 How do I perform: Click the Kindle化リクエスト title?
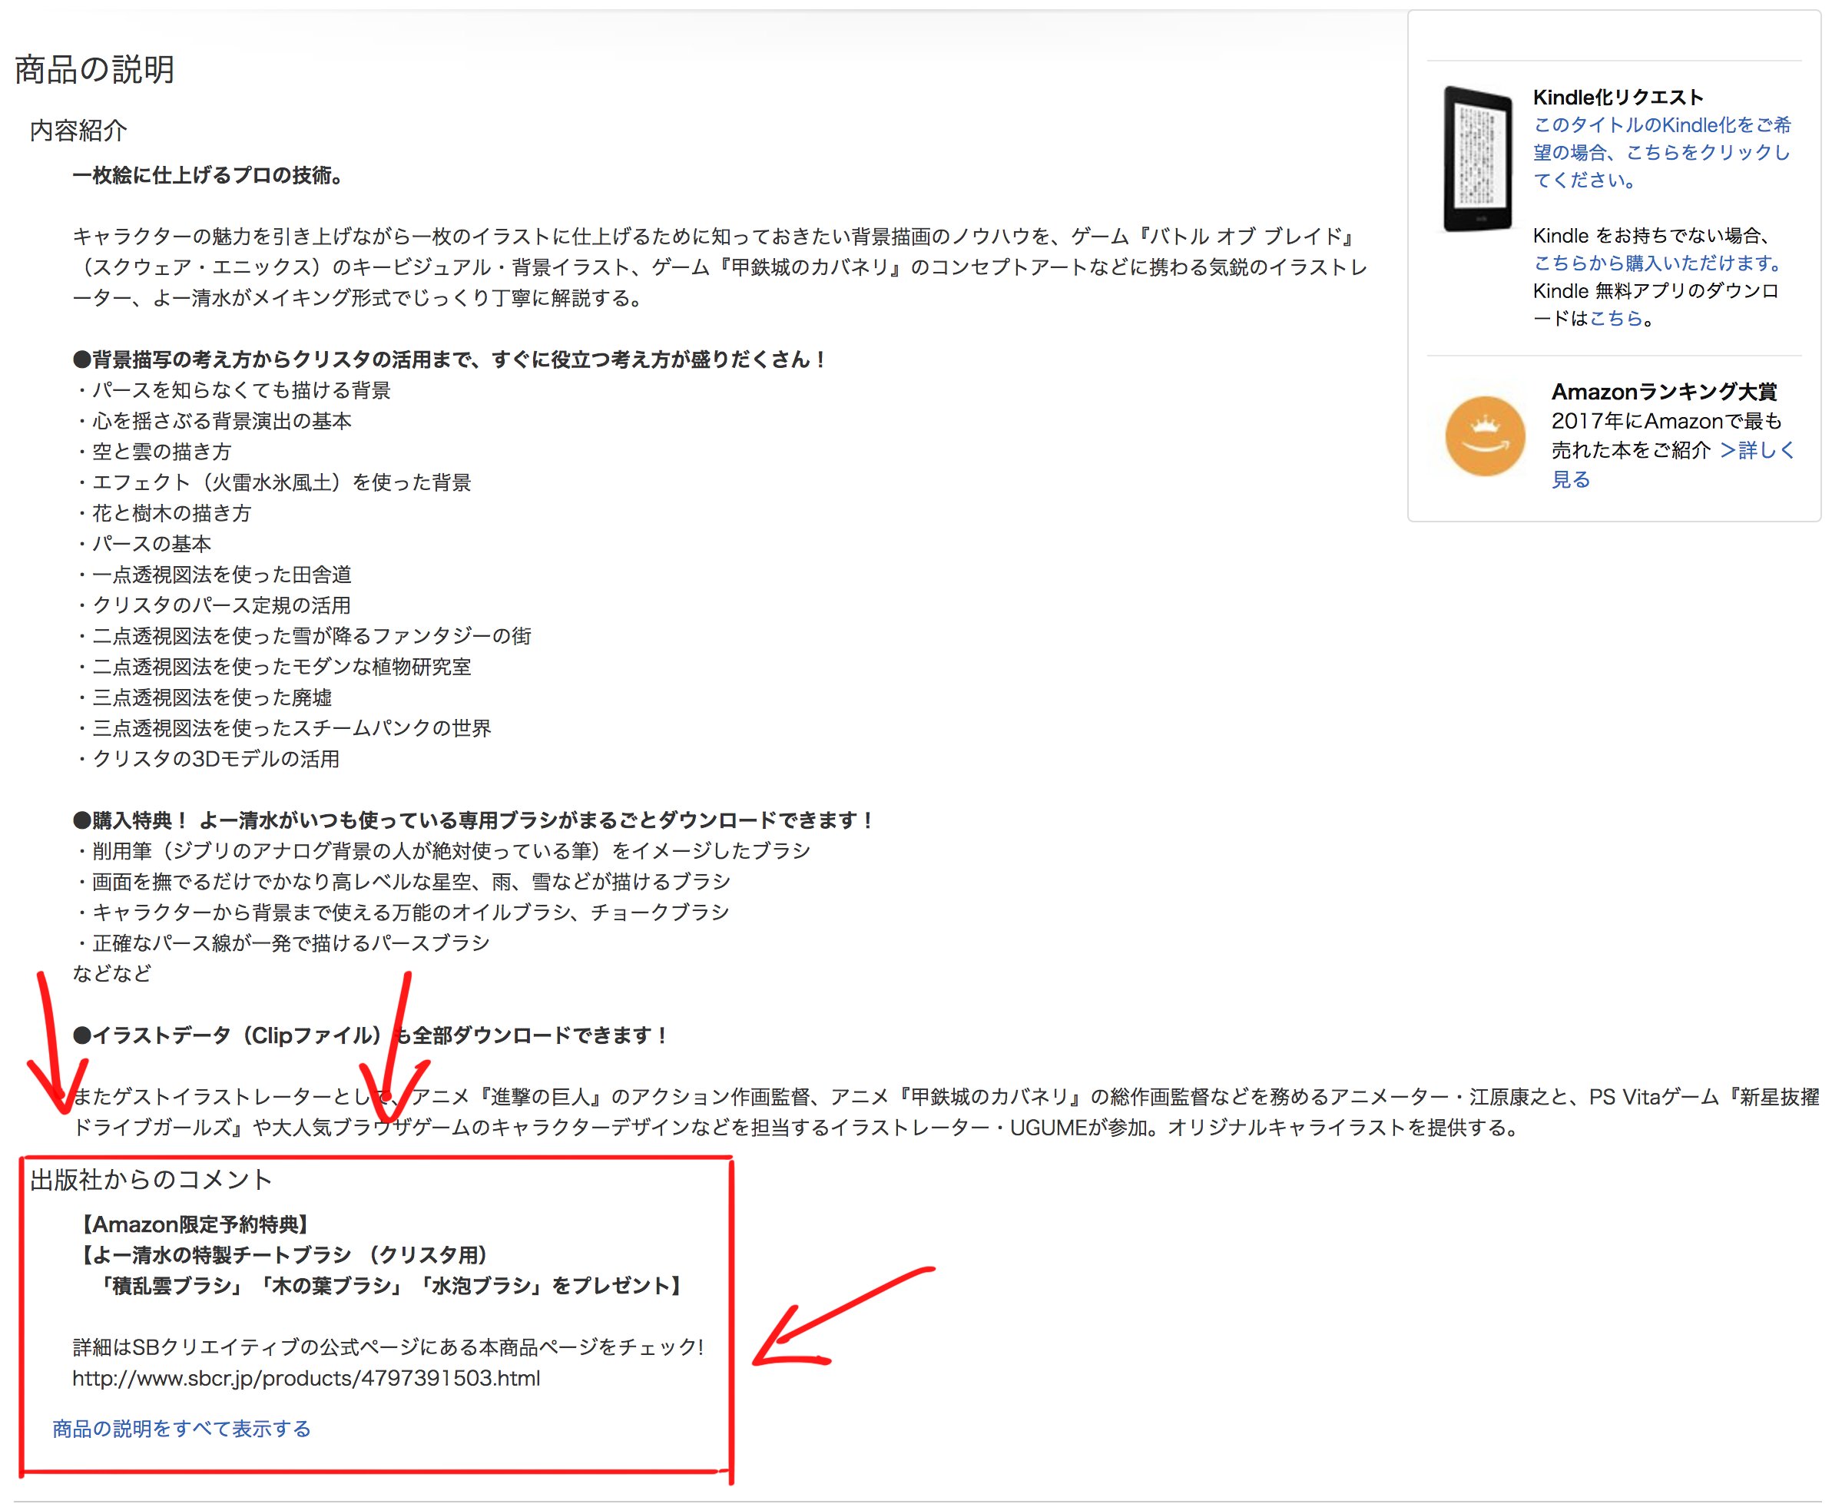[x=1618, y=97]
